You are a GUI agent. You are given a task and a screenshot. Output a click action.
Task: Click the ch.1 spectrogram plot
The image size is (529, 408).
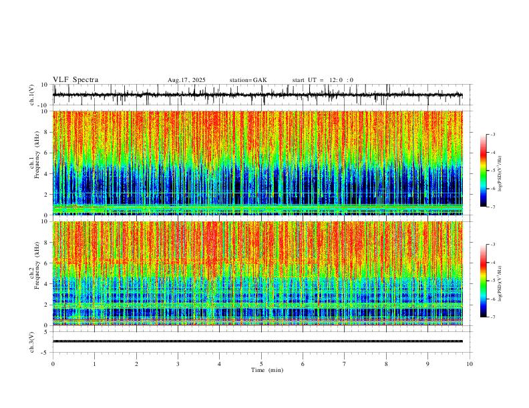[258, 163]
